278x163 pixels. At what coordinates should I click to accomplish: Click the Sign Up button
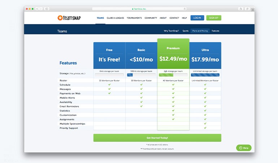(x=214, y=18)
